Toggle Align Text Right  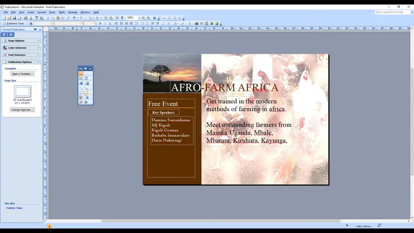pyautogui.click(x=126, y=23)
